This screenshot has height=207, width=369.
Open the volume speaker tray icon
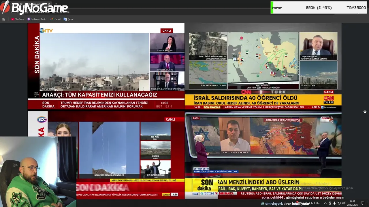point(344,203)
